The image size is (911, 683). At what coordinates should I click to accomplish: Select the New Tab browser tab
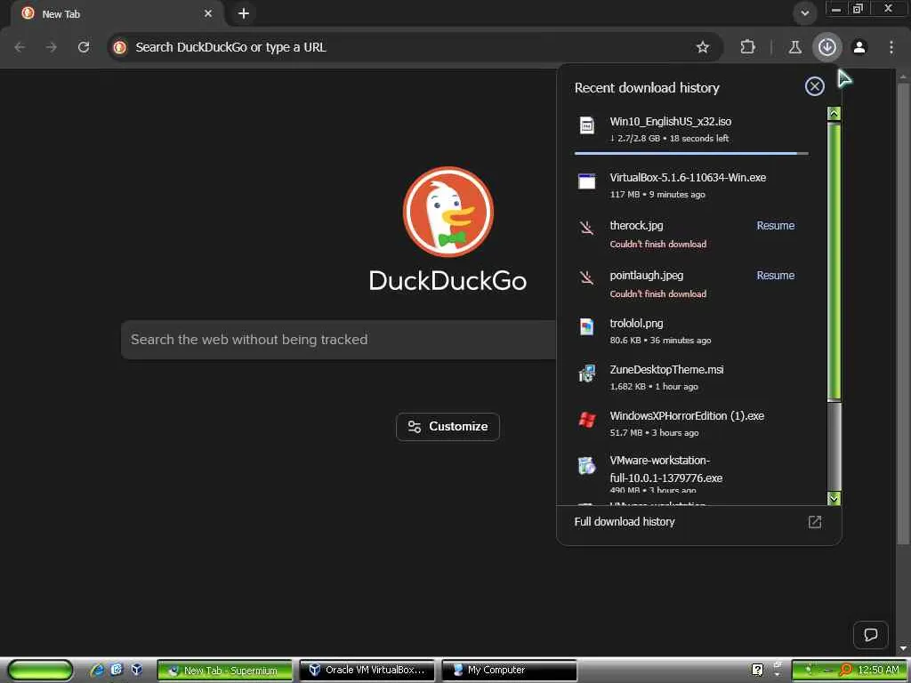point(117,13)
